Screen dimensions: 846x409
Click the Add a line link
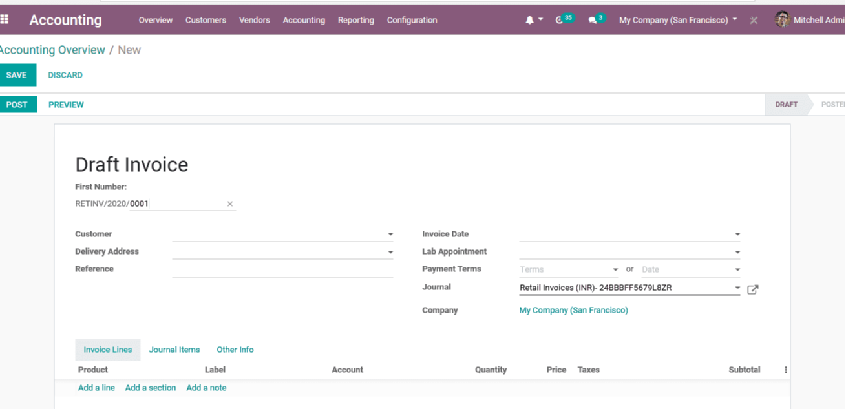pos(96,388)
